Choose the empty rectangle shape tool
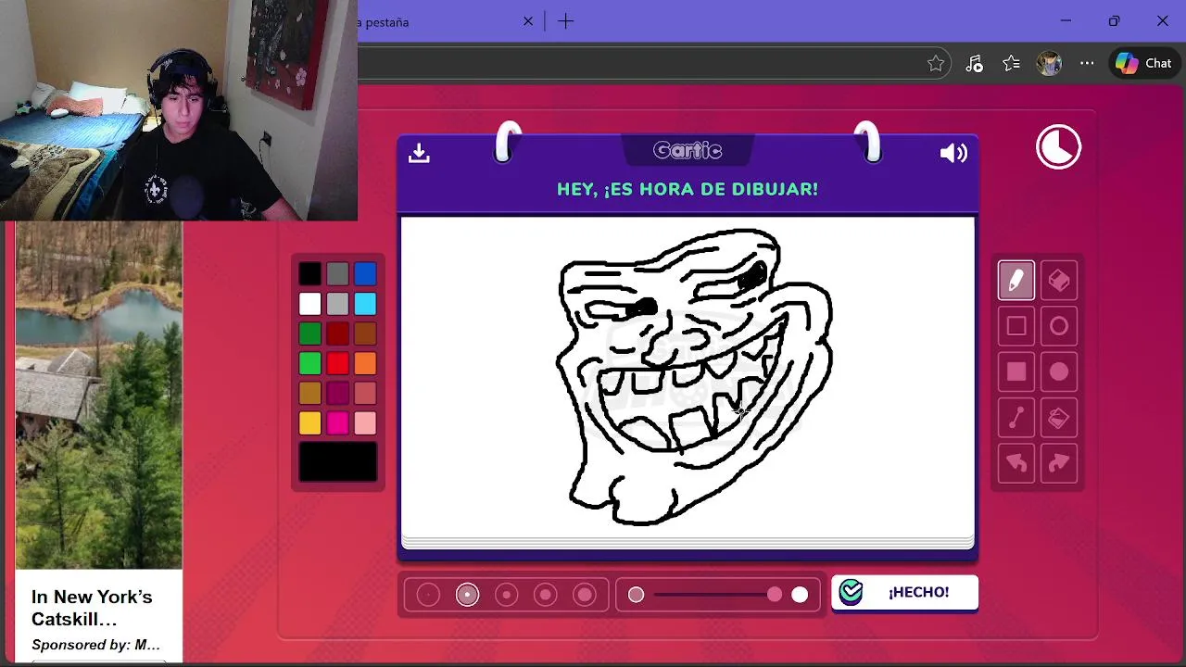Viewport: 1186px width, 667px height. (1016, 326)
